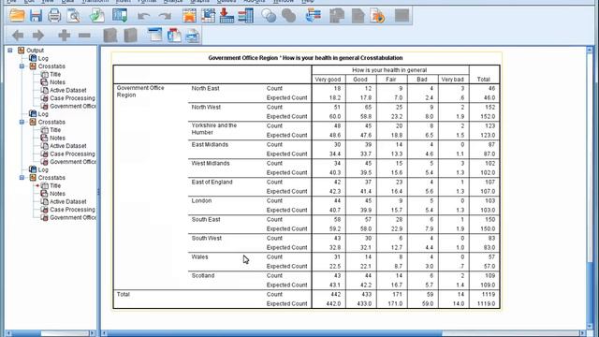Click the 'Government Office Region' row header
599x337 pixels.
tap(140, 92)
